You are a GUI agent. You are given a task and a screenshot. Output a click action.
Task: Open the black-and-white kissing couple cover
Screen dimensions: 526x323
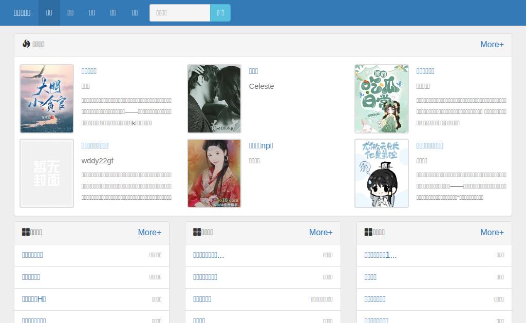click(214, 99)
